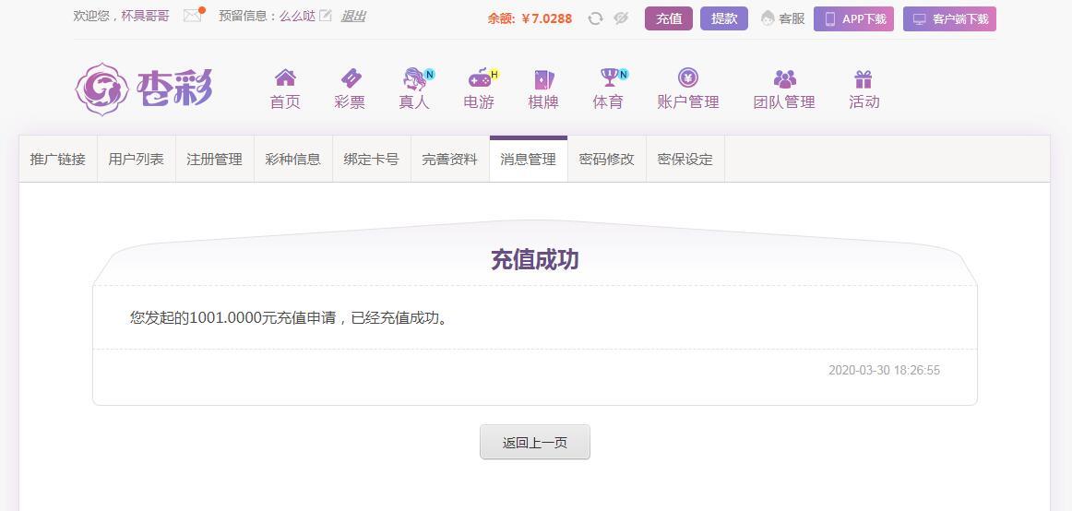Click 返回上一页 back button

click(535, 442)
